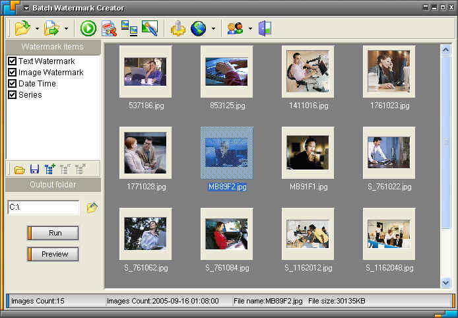This screenshot has height=318, width=458.
Task: Select the 1411016.jpg thumbnail
Action: [x=308, y=71]
